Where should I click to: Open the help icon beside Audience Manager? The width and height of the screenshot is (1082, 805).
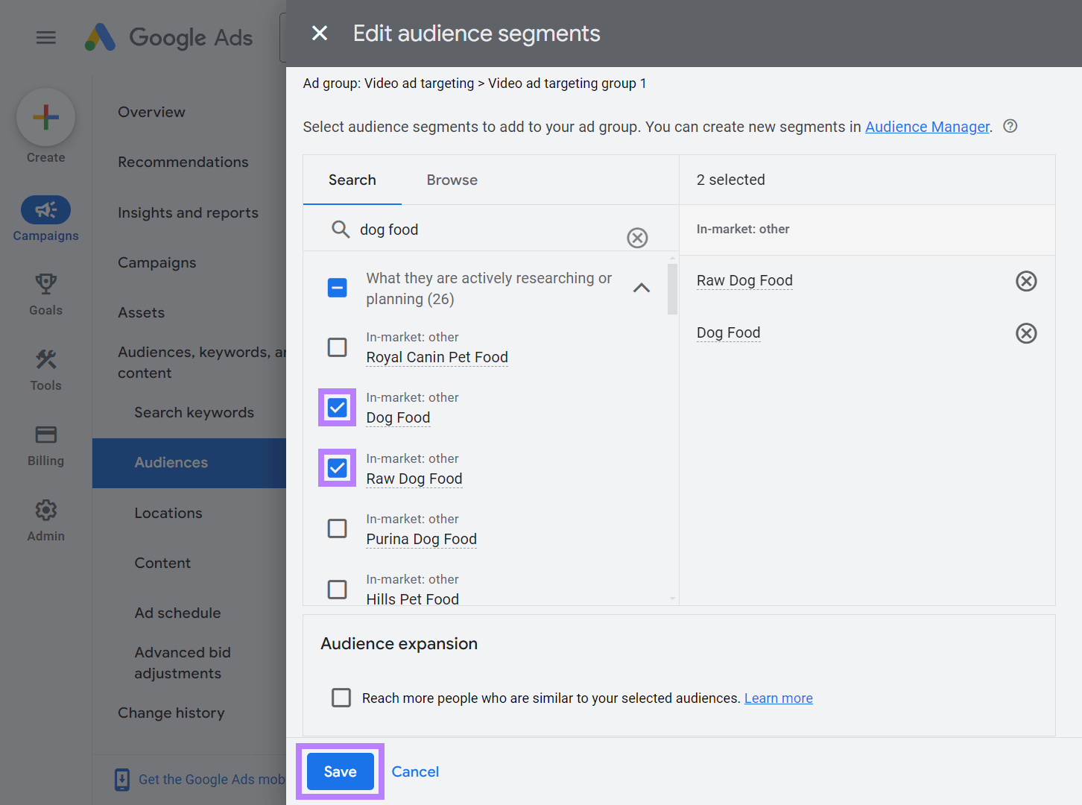[x=1010, y=127]
